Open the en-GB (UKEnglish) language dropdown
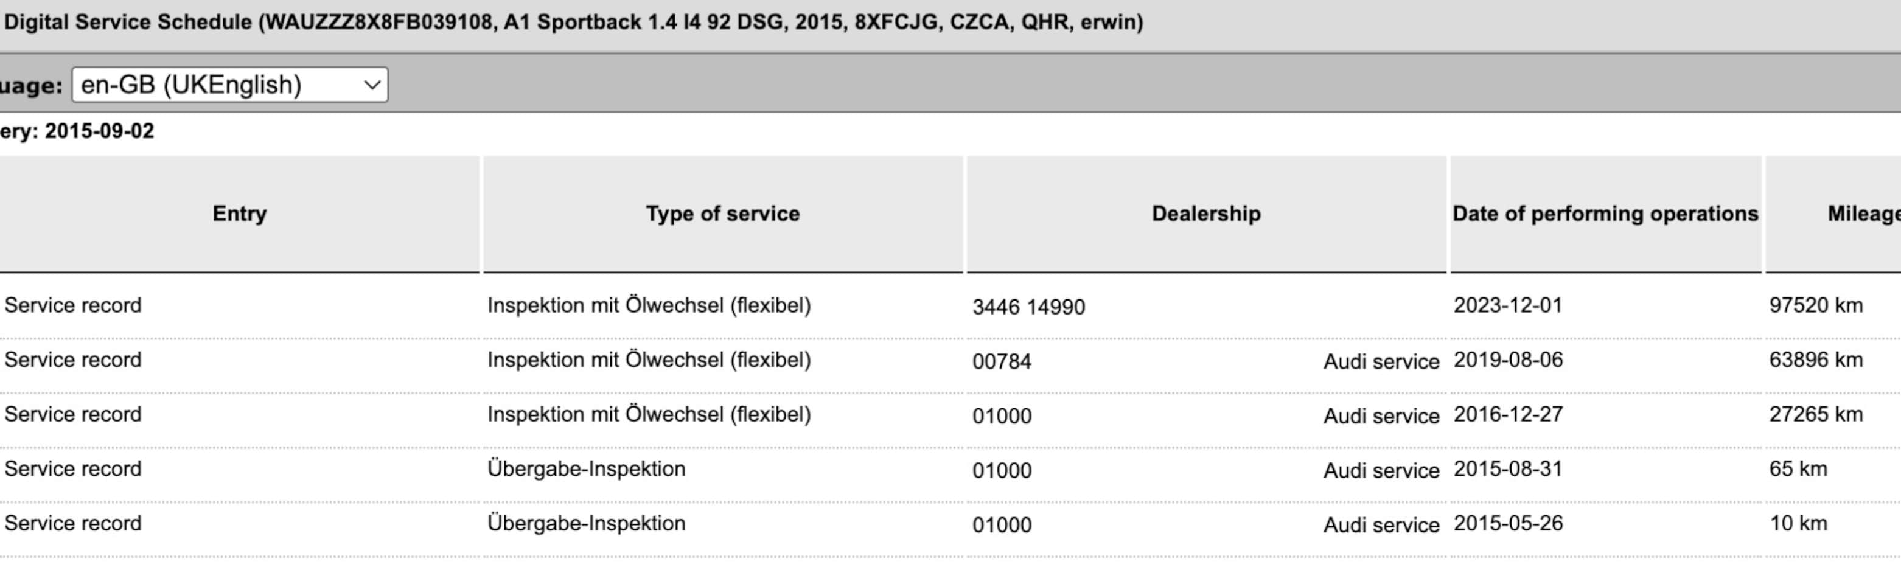This screenshot has width=1901, height=584. click(229, 85)
